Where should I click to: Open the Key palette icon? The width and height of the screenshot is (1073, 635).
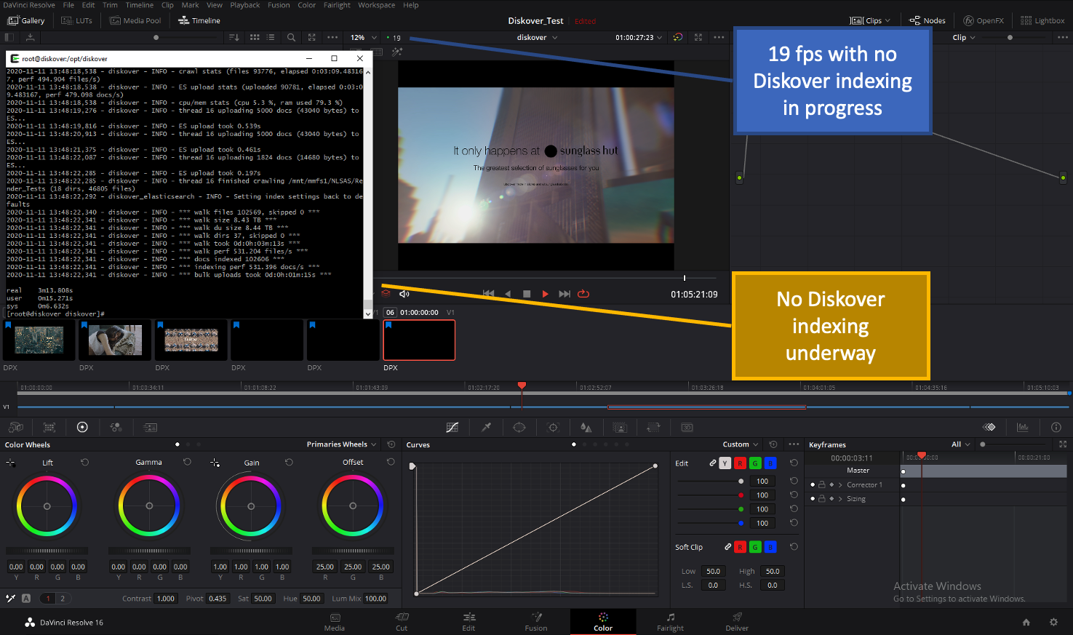coord(620,427)
